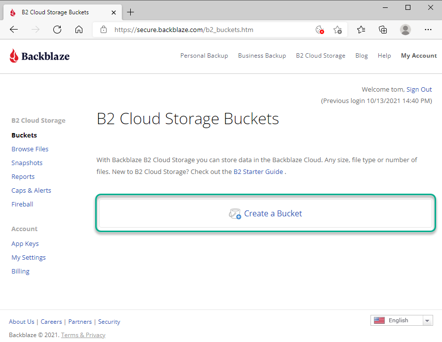Open the B2 Starter Guide link
Screen dimensions: 442x342
[x=258, y=171]
